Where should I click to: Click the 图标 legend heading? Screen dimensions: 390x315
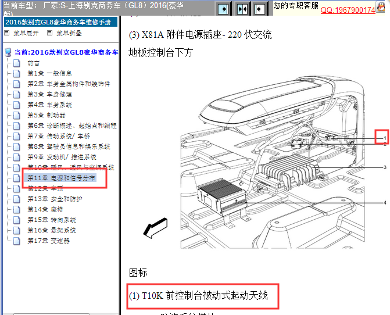138,273
